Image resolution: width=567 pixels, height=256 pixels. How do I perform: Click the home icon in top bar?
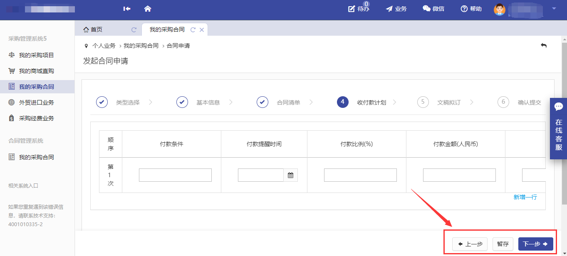coord(147,9)
